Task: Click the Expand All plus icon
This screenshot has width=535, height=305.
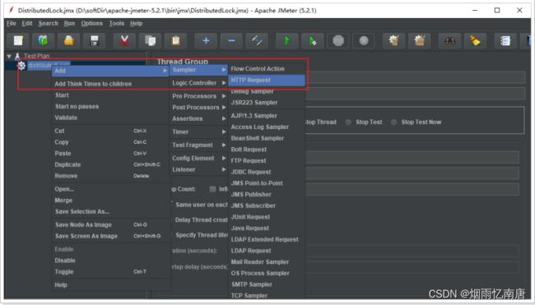Action: [206, 41]
